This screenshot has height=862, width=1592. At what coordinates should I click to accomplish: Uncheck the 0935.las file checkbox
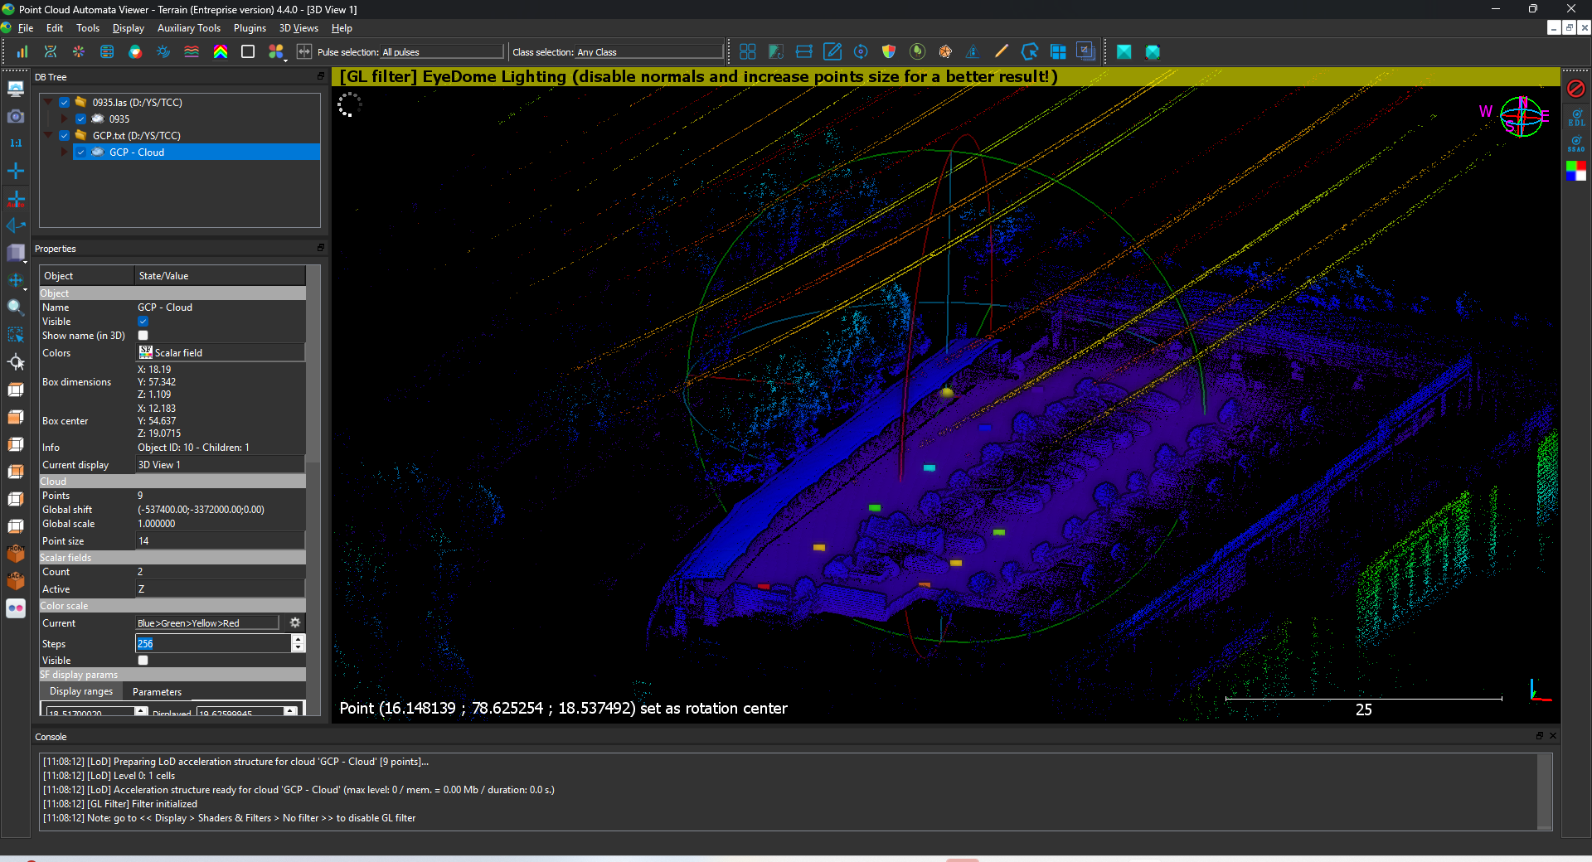[x=65, y=103]
